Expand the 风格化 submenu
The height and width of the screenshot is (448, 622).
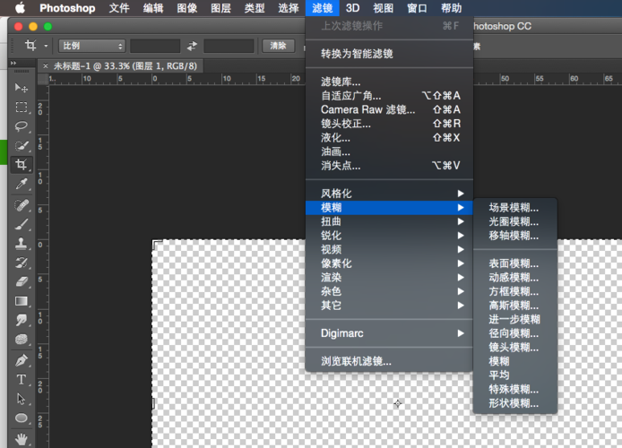click(389, 194)
